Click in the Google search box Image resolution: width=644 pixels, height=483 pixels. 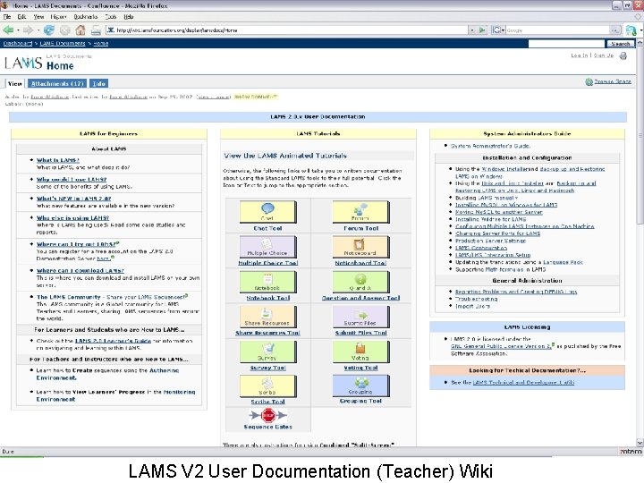tap(558, 30)
